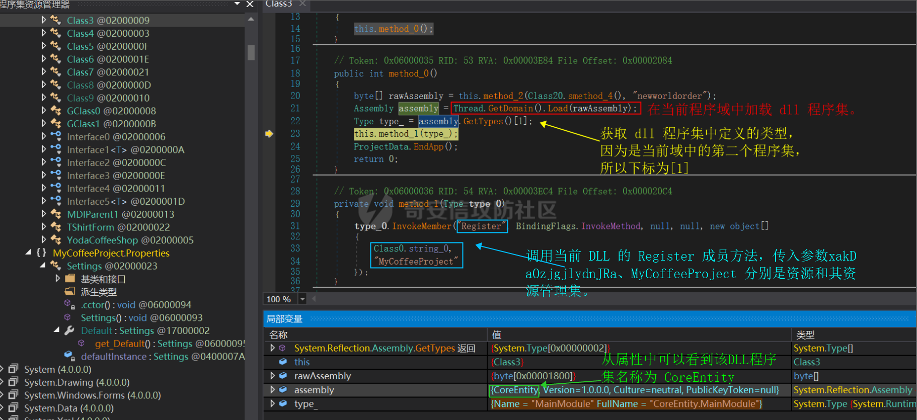Click the smethod_4 call on line 20
The height and width of the screenshot is (420, 917).
pos(590,96)
